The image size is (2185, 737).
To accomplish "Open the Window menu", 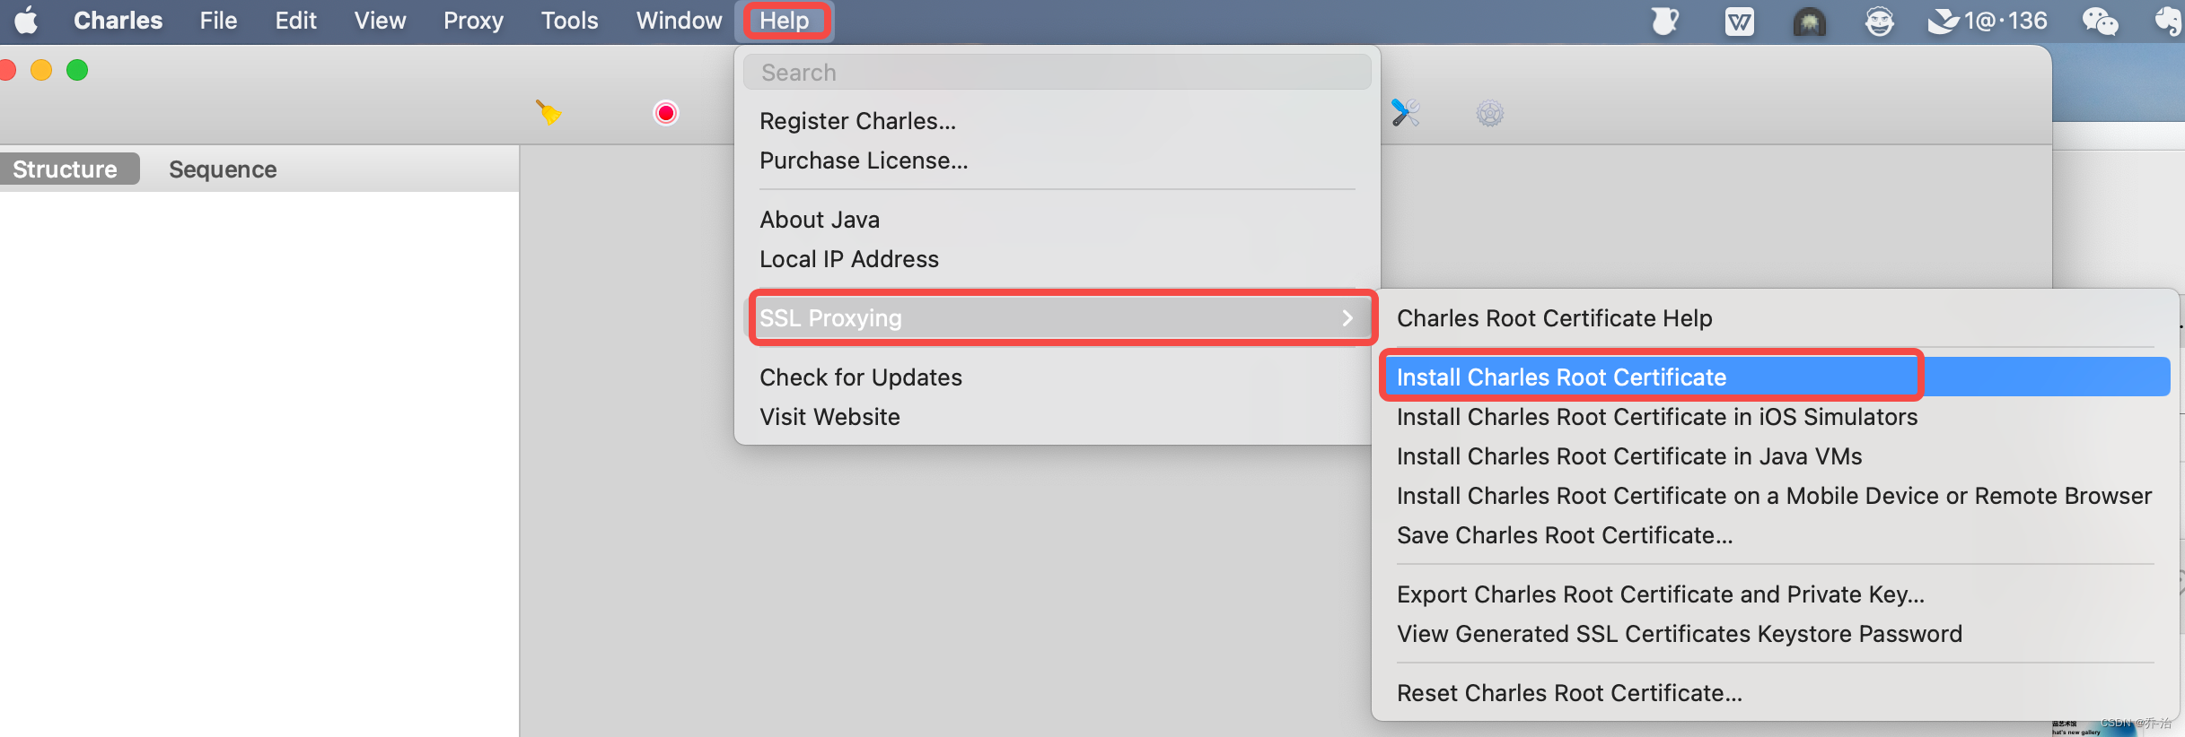I will [x=679, y=20].
